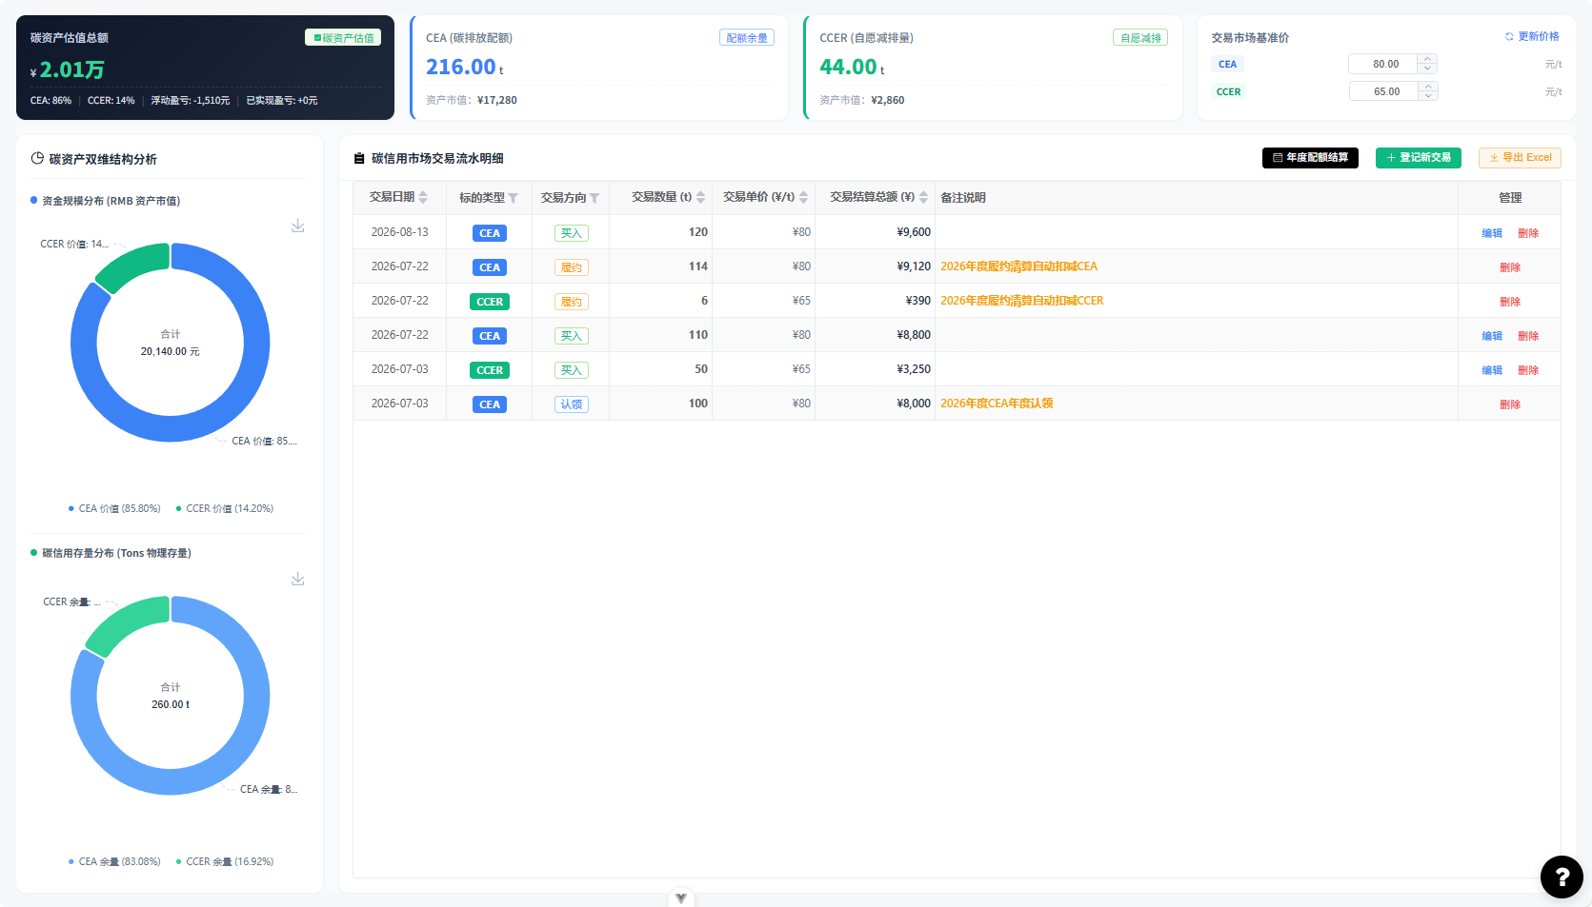Edit the ¥3,250 CCER purchase

point(1492,370)
